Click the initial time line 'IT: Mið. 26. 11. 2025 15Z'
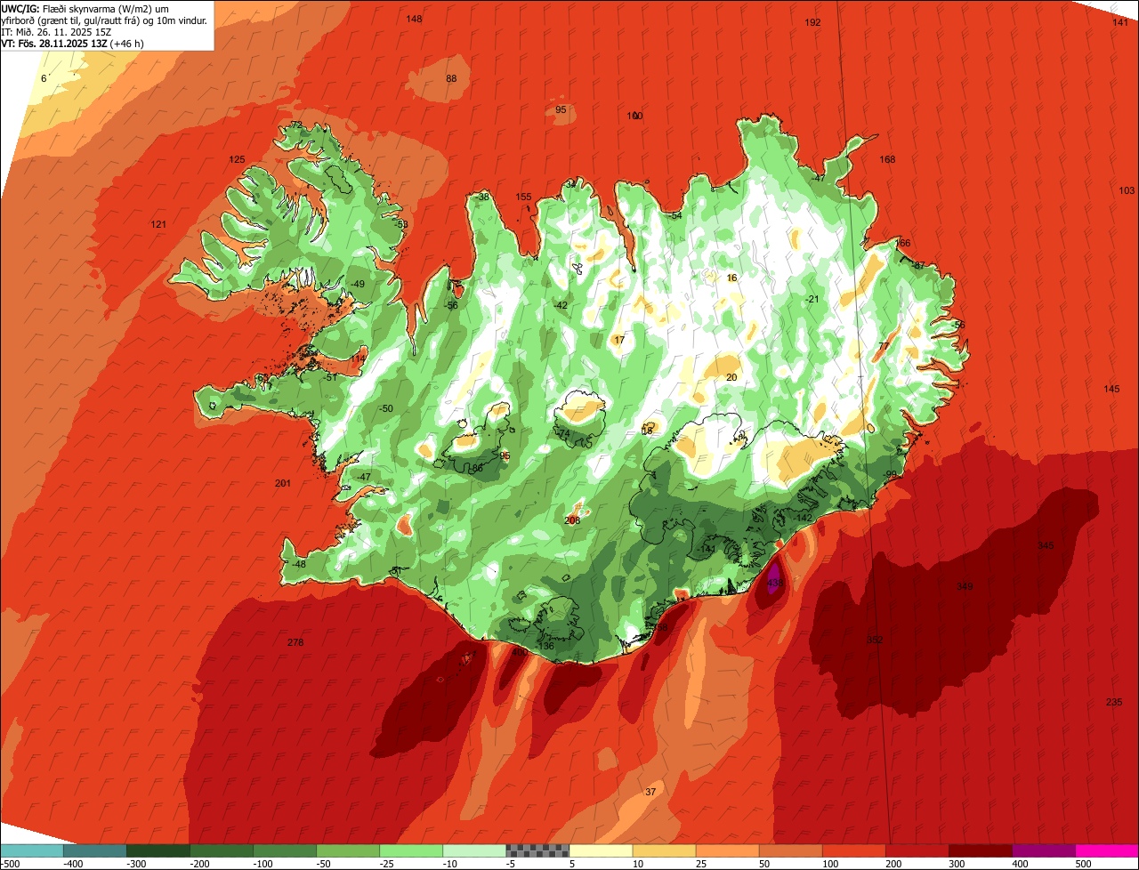 tap(56, 31)
